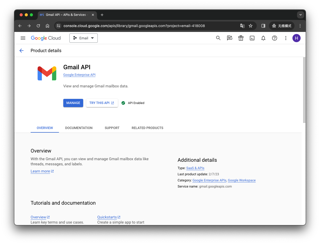
Task: Go back using Product details arrow
Action: (x=21, y=51)
